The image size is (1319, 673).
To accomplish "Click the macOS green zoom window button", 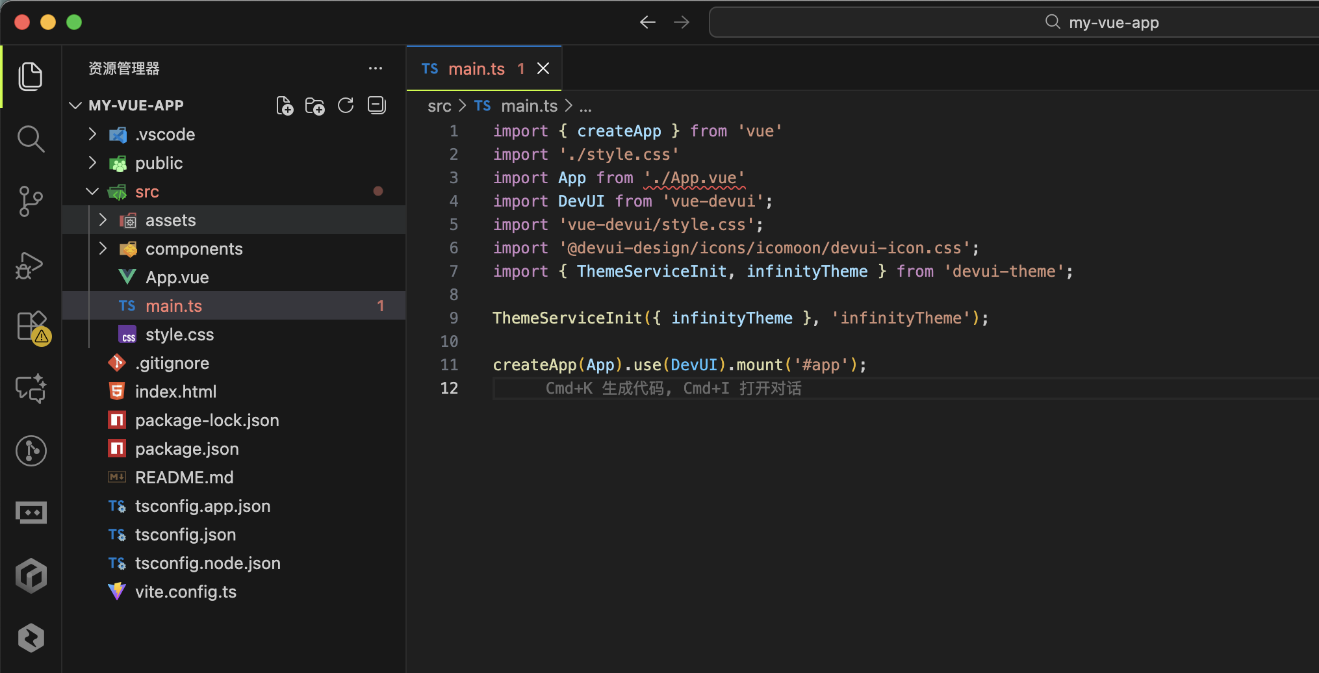I will (74, 22).
